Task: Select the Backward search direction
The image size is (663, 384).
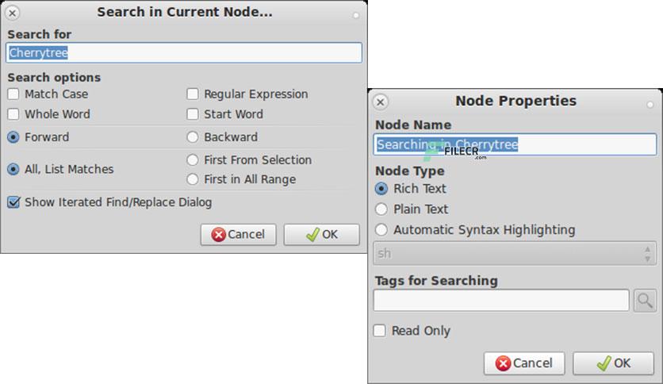Action: click(193, 137)
